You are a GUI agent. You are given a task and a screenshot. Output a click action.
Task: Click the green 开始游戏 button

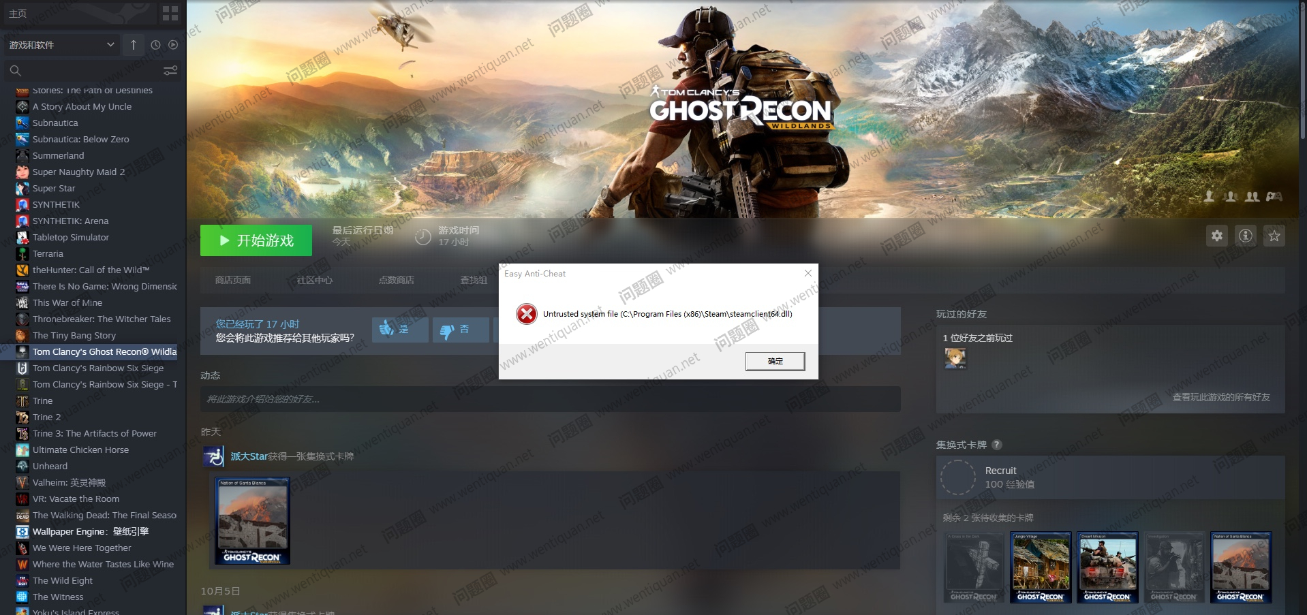[256, 240]
